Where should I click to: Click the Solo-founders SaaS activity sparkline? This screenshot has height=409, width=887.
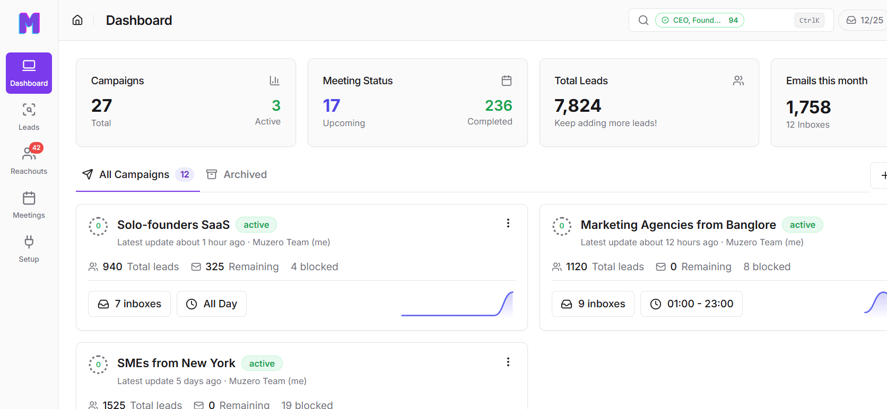coord(457,304)
